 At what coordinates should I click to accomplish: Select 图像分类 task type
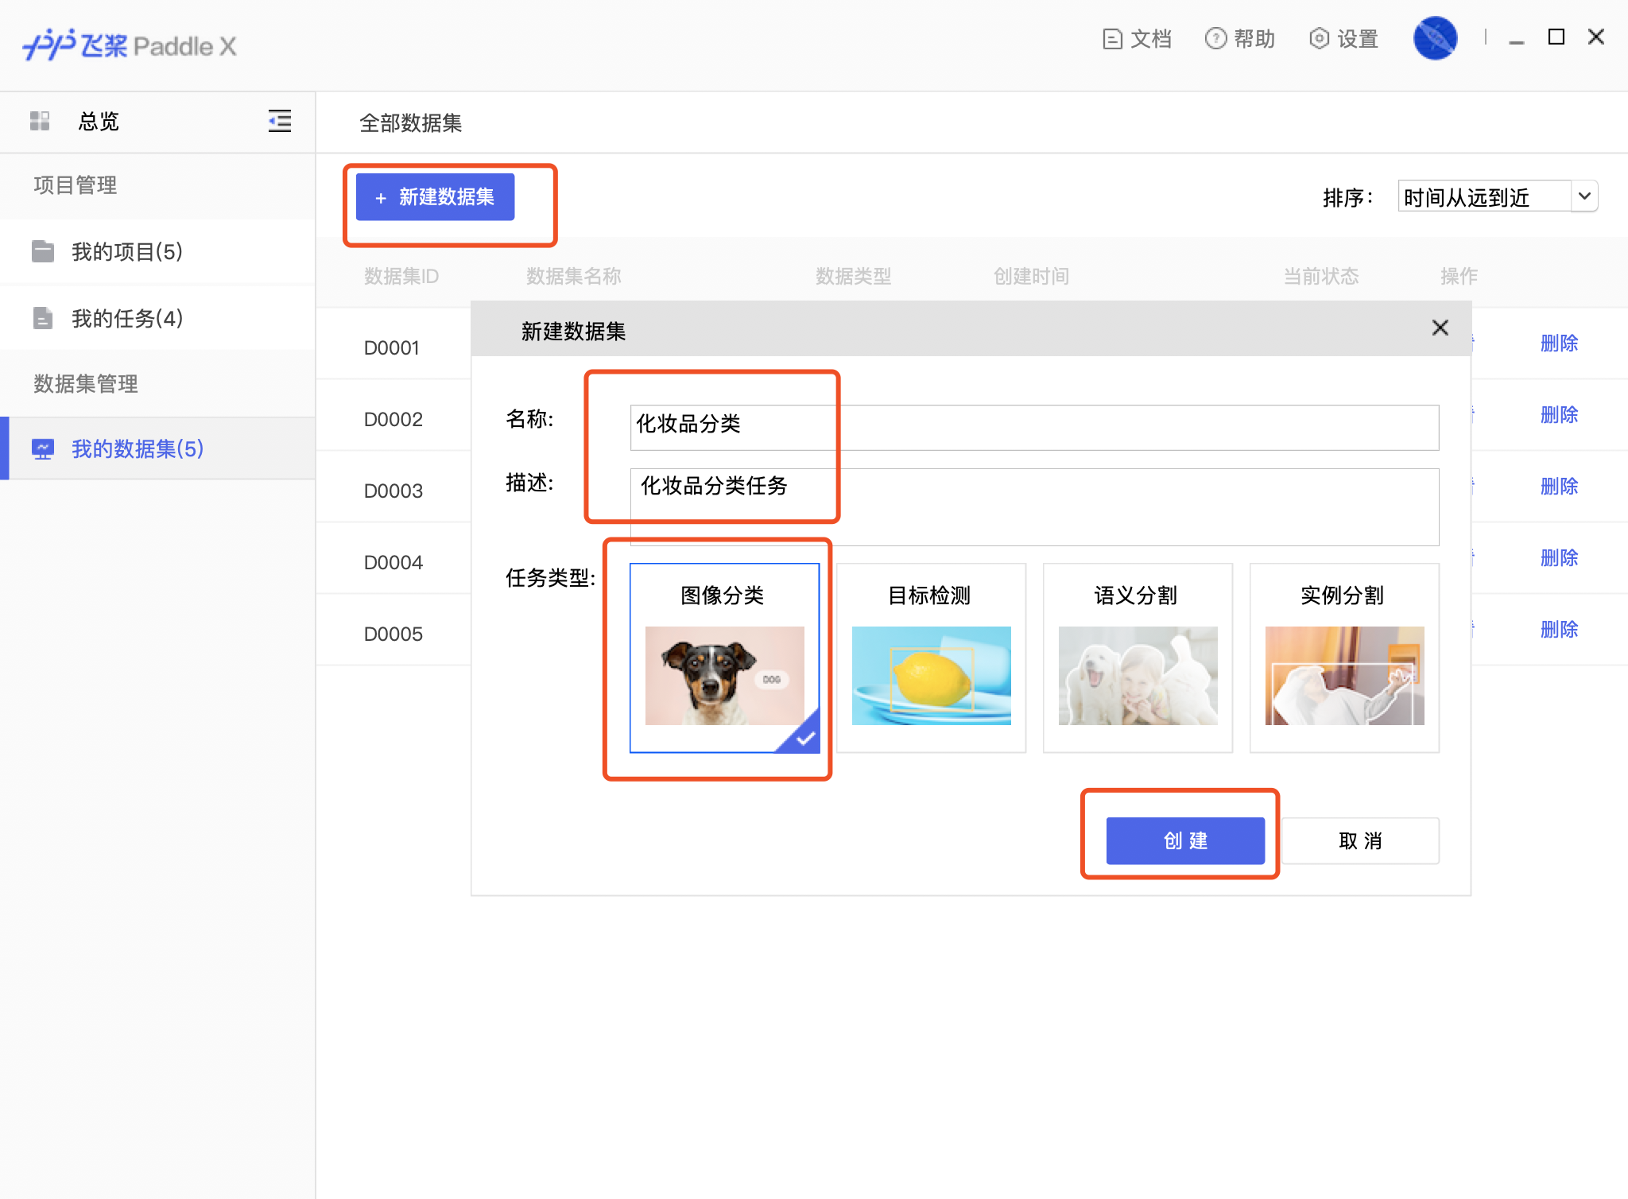724,658
